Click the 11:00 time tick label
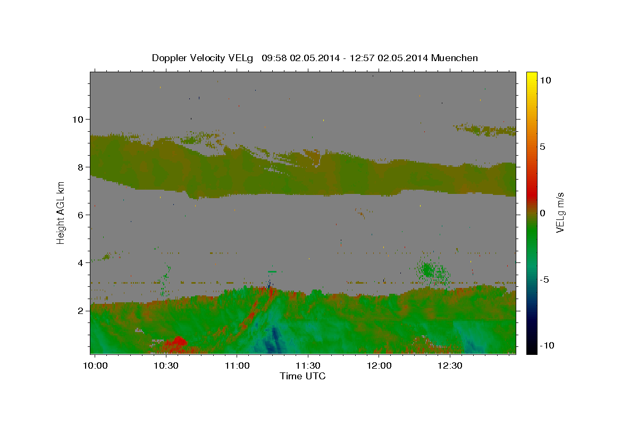 237,366
